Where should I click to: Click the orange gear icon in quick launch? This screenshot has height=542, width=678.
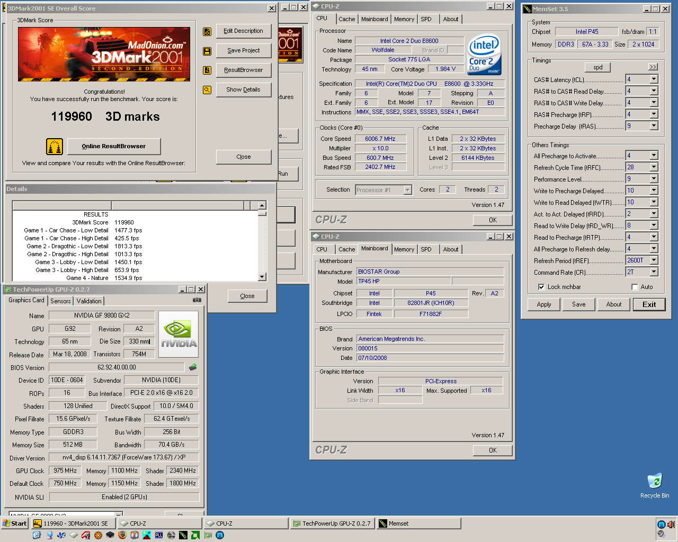tap(98, 535)
